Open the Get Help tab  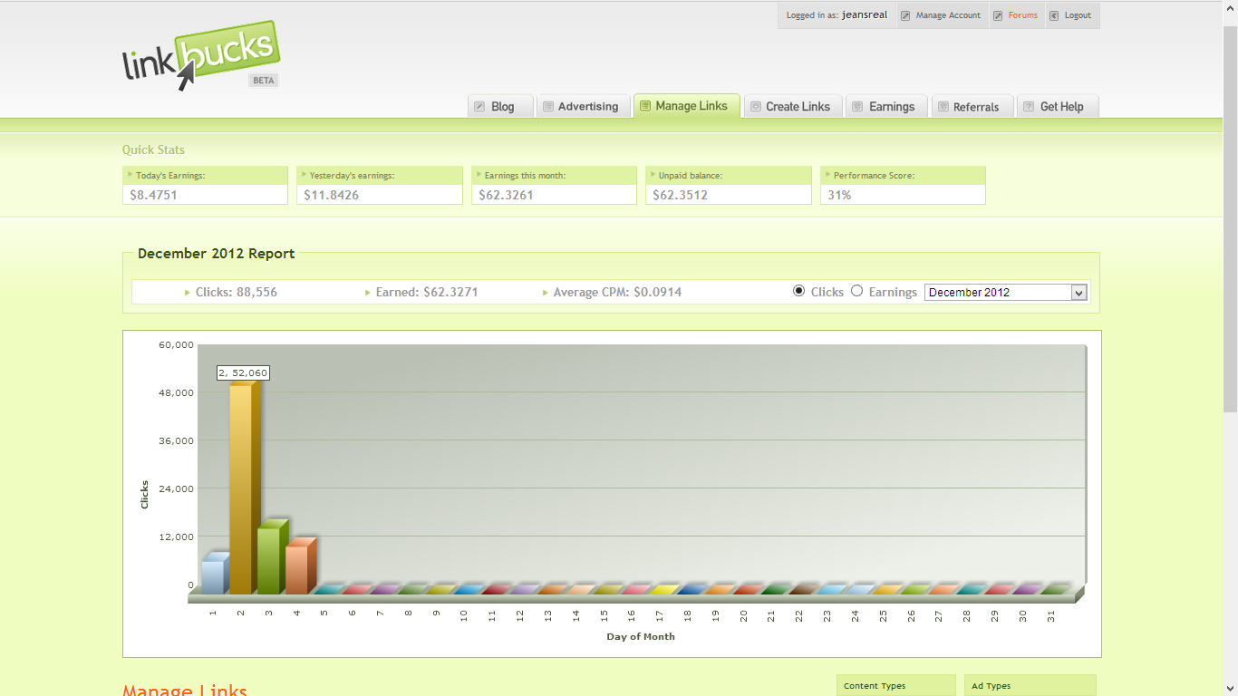coord(1058,106)
